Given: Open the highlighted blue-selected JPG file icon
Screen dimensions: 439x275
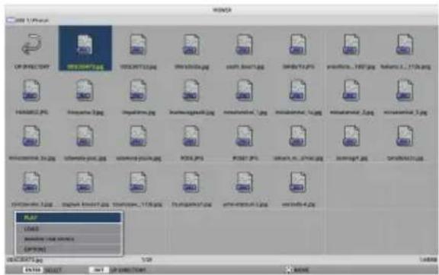Looking at the screenshot, I should (x=85, y=45).
